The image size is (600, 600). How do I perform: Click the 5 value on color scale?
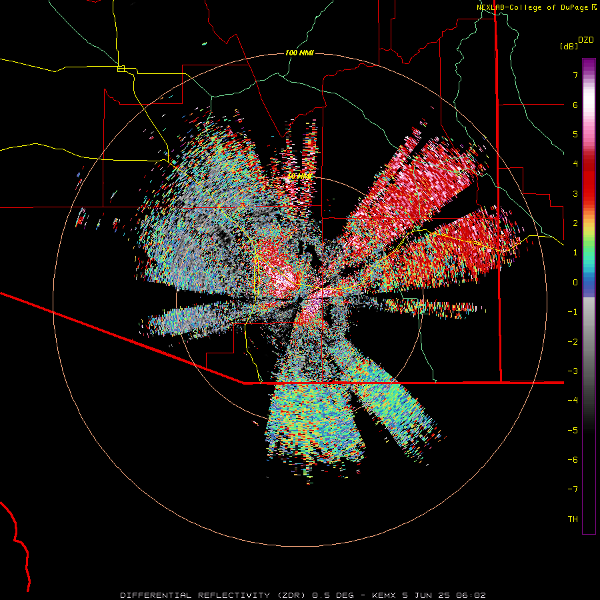[575, 134]
